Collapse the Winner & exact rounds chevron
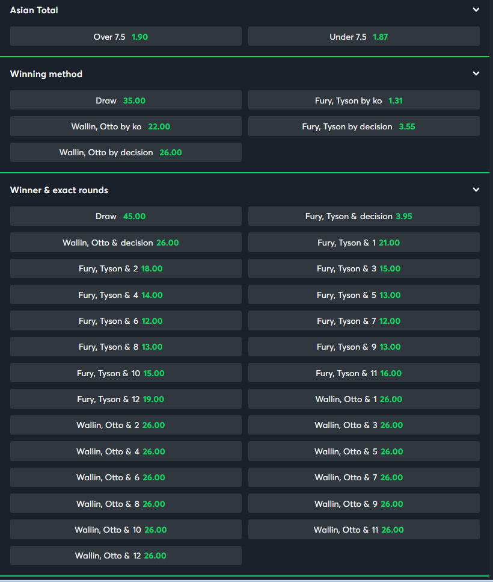The height and width of the screenshot is (582, 493). point(476,190)
